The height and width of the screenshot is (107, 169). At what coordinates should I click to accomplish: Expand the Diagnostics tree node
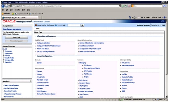point(4,62)
